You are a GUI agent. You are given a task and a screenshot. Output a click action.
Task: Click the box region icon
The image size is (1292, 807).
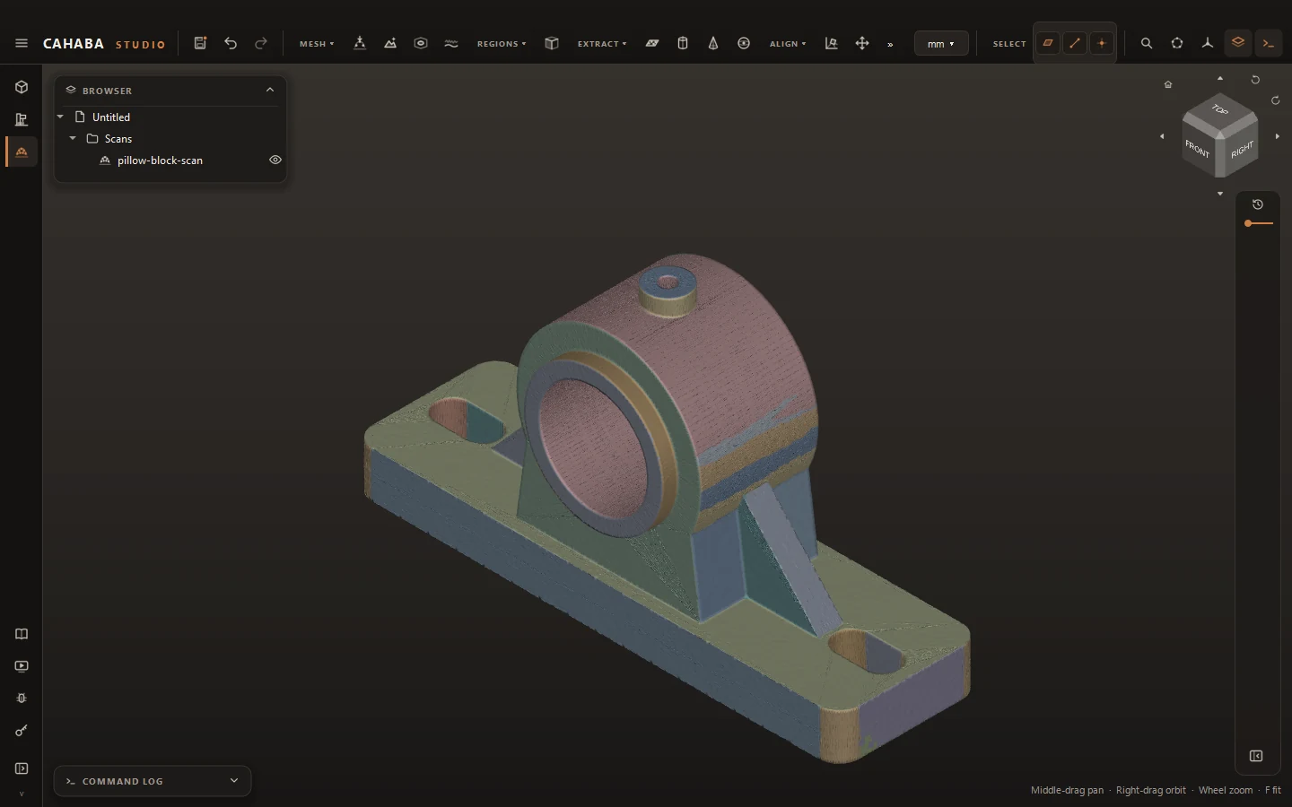pos(552,43)
